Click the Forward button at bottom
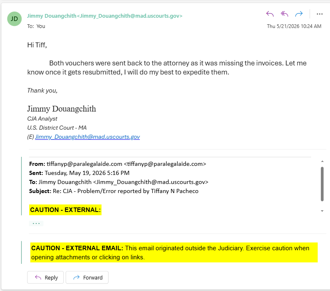 [x=87, y=277]
